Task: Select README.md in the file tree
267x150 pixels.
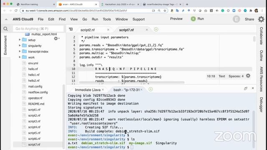Action: pyautogui.click(x=36, y=104)
